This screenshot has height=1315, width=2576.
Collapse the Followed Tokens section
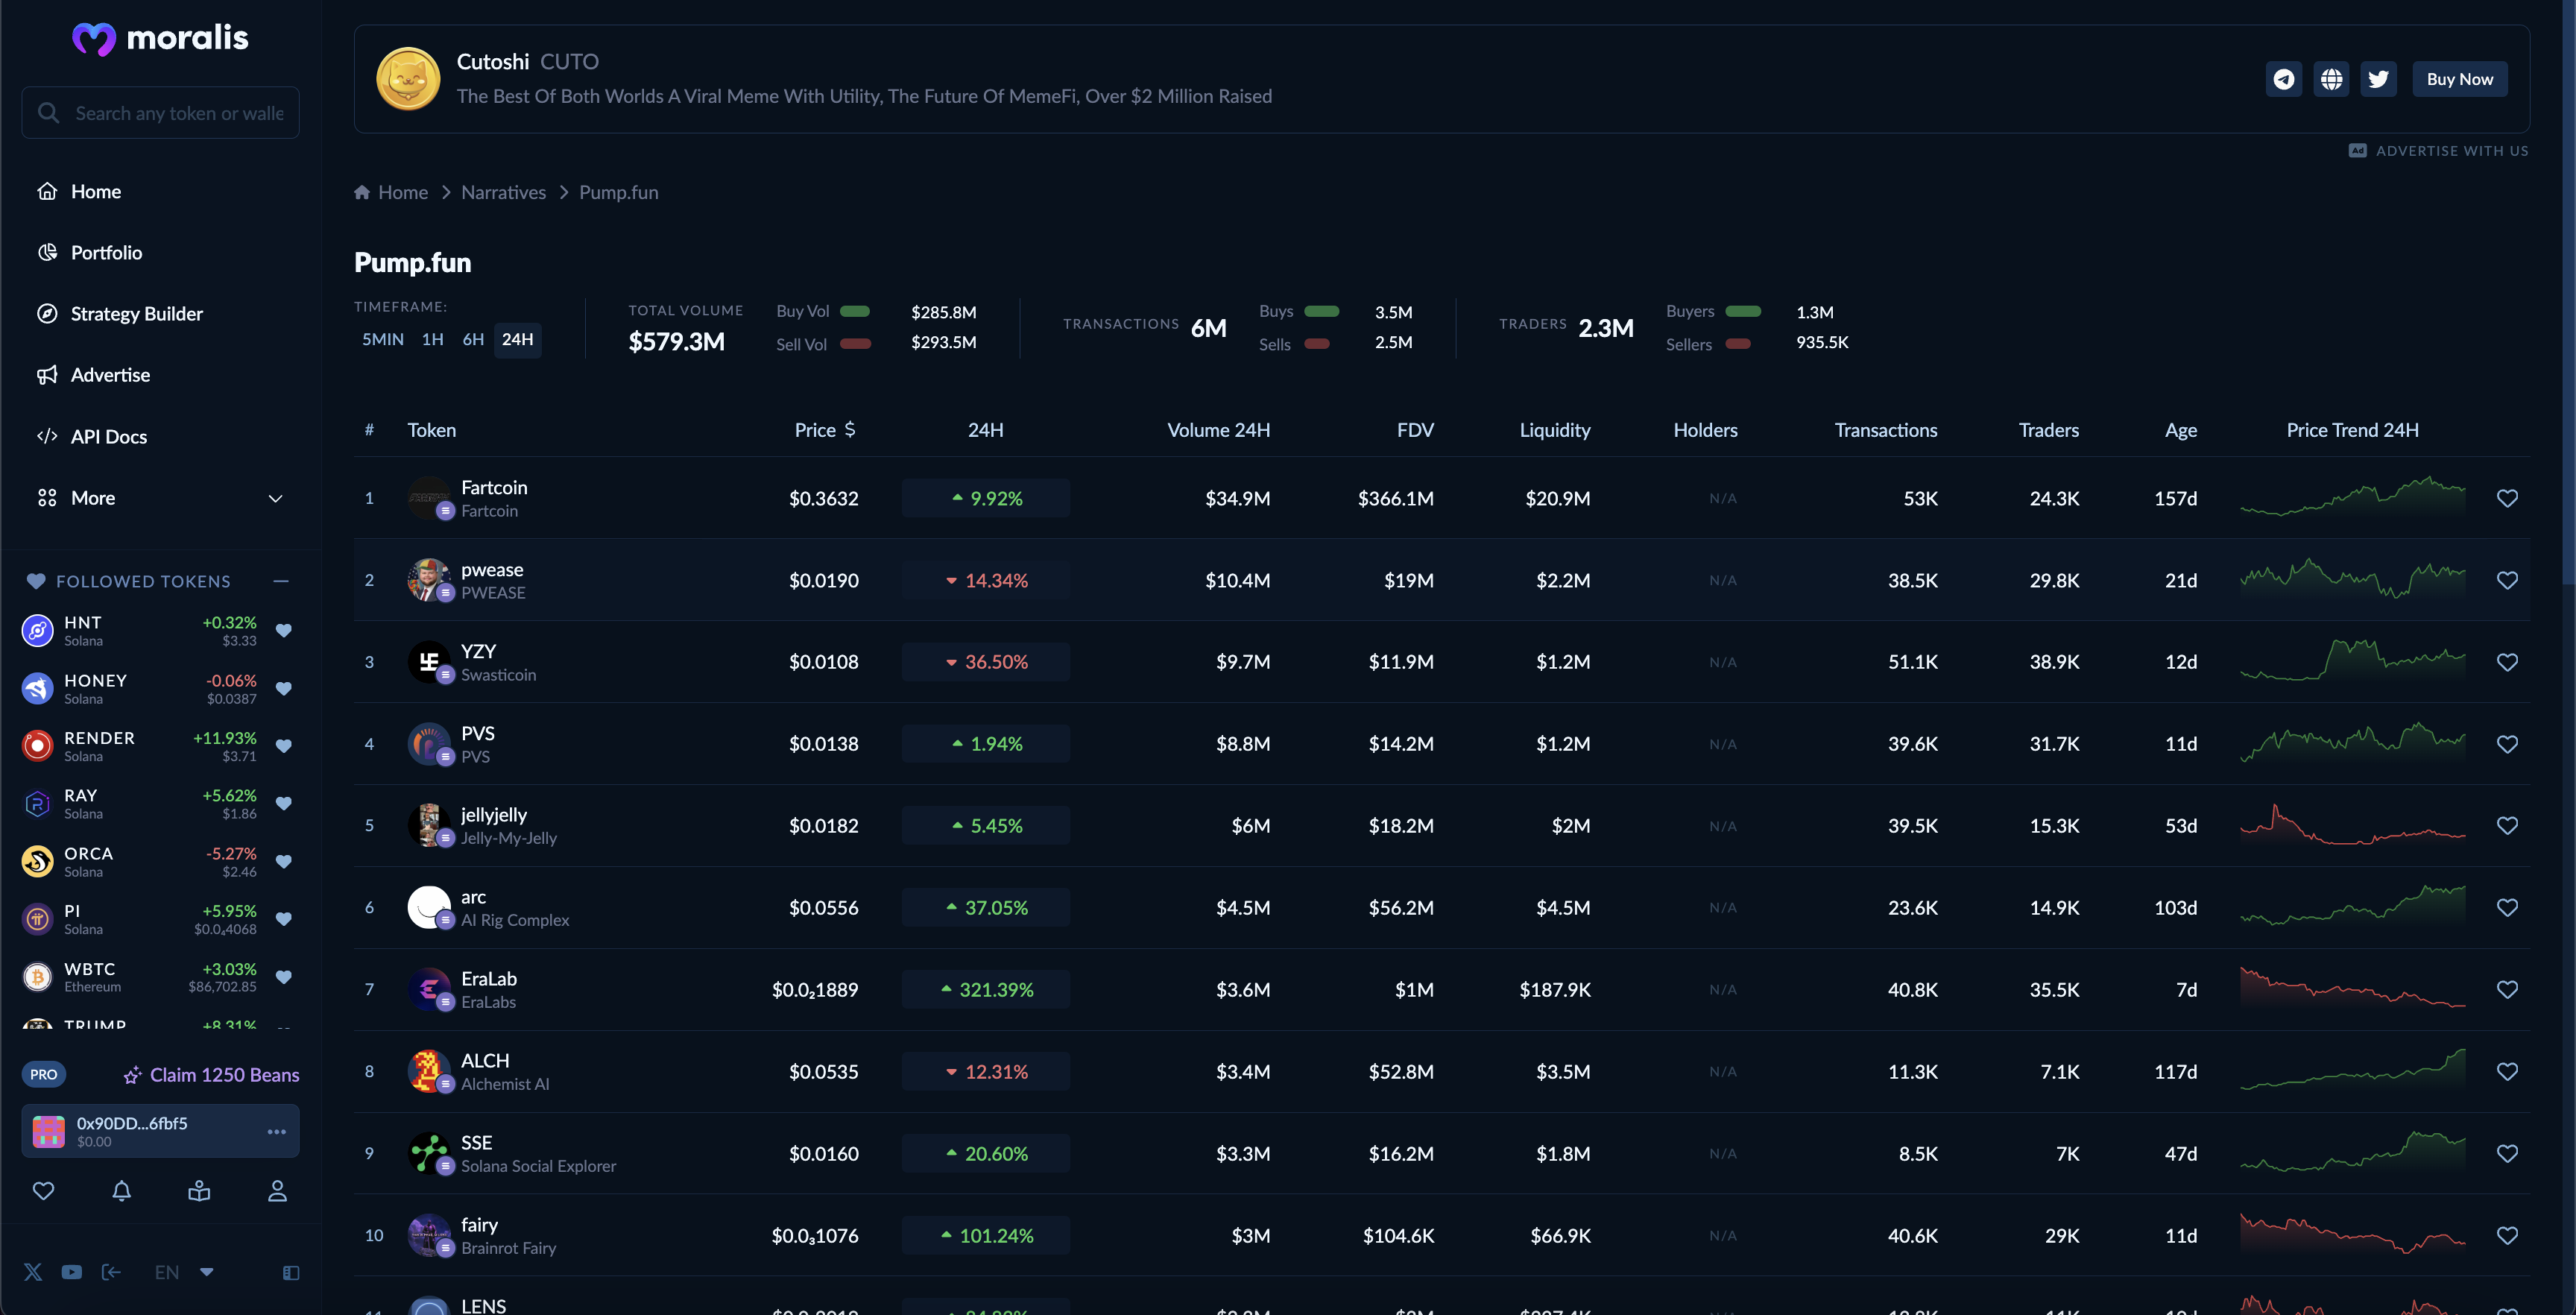[281, 581]
